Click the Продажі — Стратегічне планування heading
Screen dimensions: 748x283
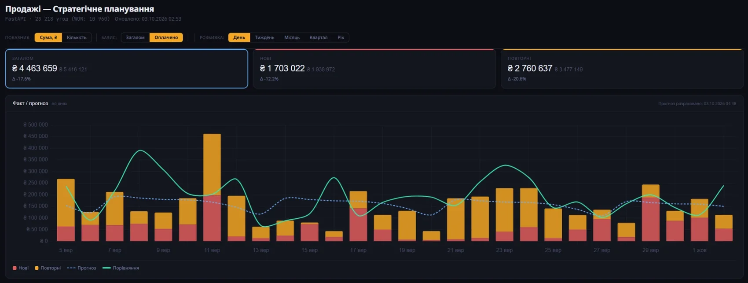coord(80,9)
